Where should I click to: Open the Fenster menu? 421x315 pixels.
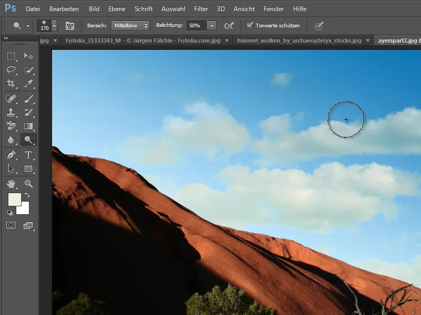point(274,9)
